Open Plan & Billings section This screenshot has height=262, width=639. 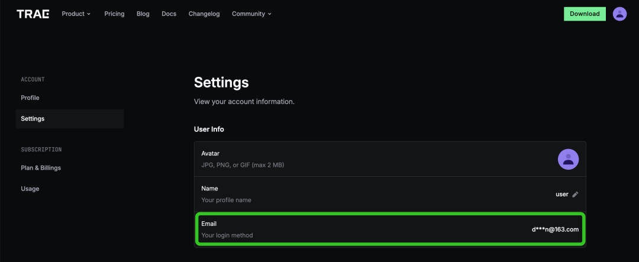click(x=41, y=168)
